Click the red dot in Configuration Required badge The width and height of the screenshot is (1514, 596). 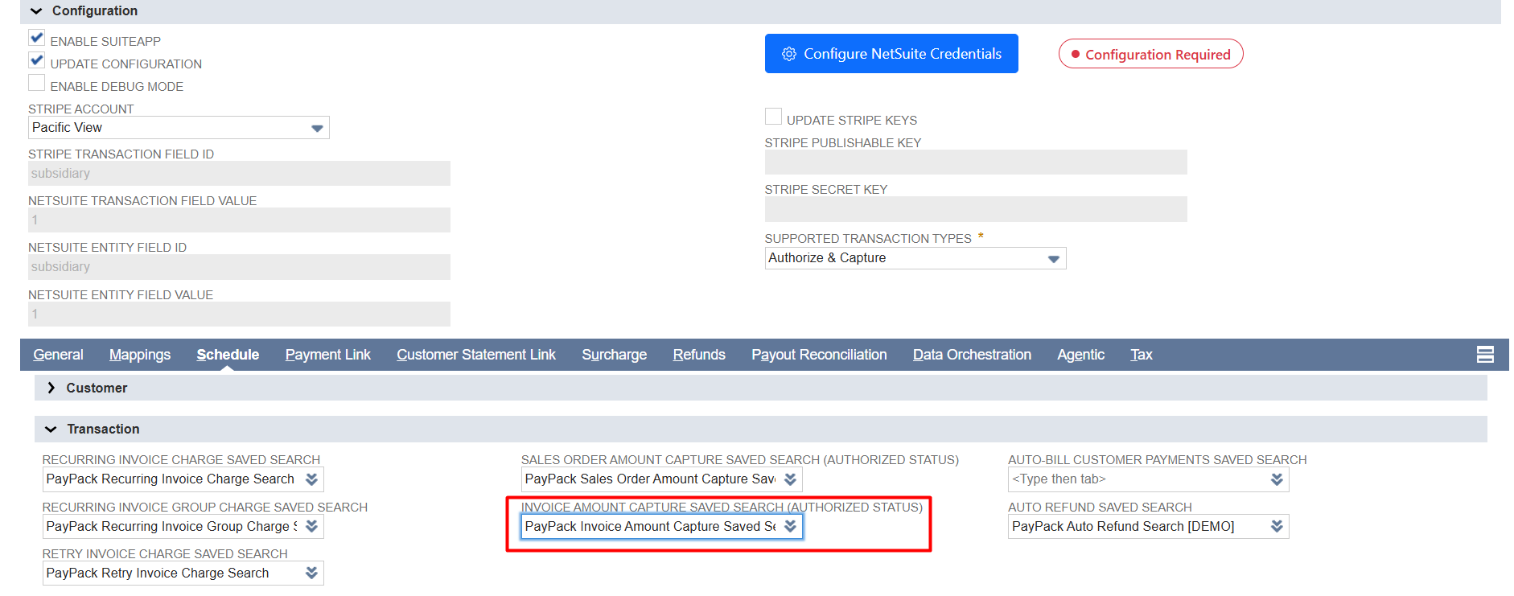(x=1075, y=55)
